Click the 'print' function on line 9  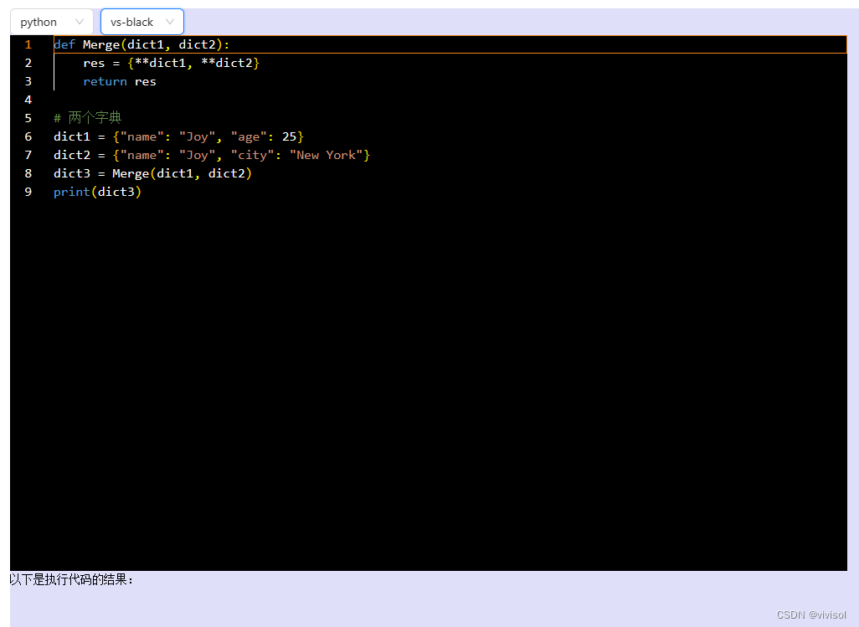[x=72, y=193]
